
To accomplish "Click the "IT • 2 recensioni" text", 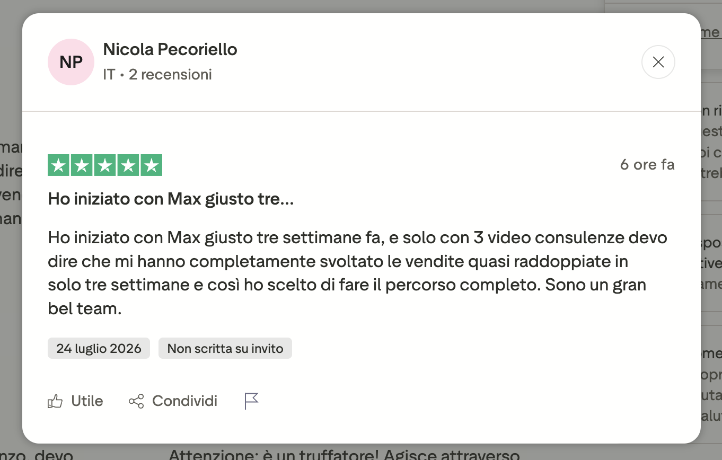I will coord(157,74).
